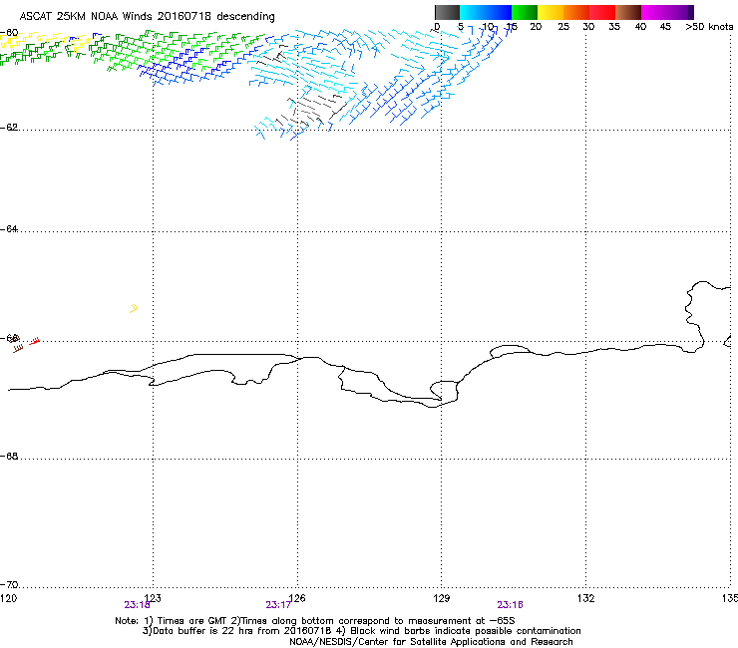Click the -68 latitude axis label

tap(9, 456)
